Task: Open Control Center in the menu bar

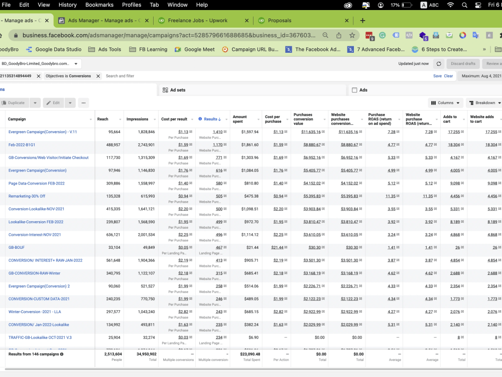Action: pos(478,5)
